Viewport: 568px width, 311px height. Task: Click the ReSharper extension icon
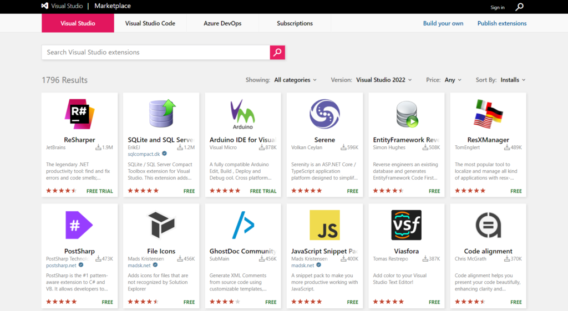coord(79,114)
